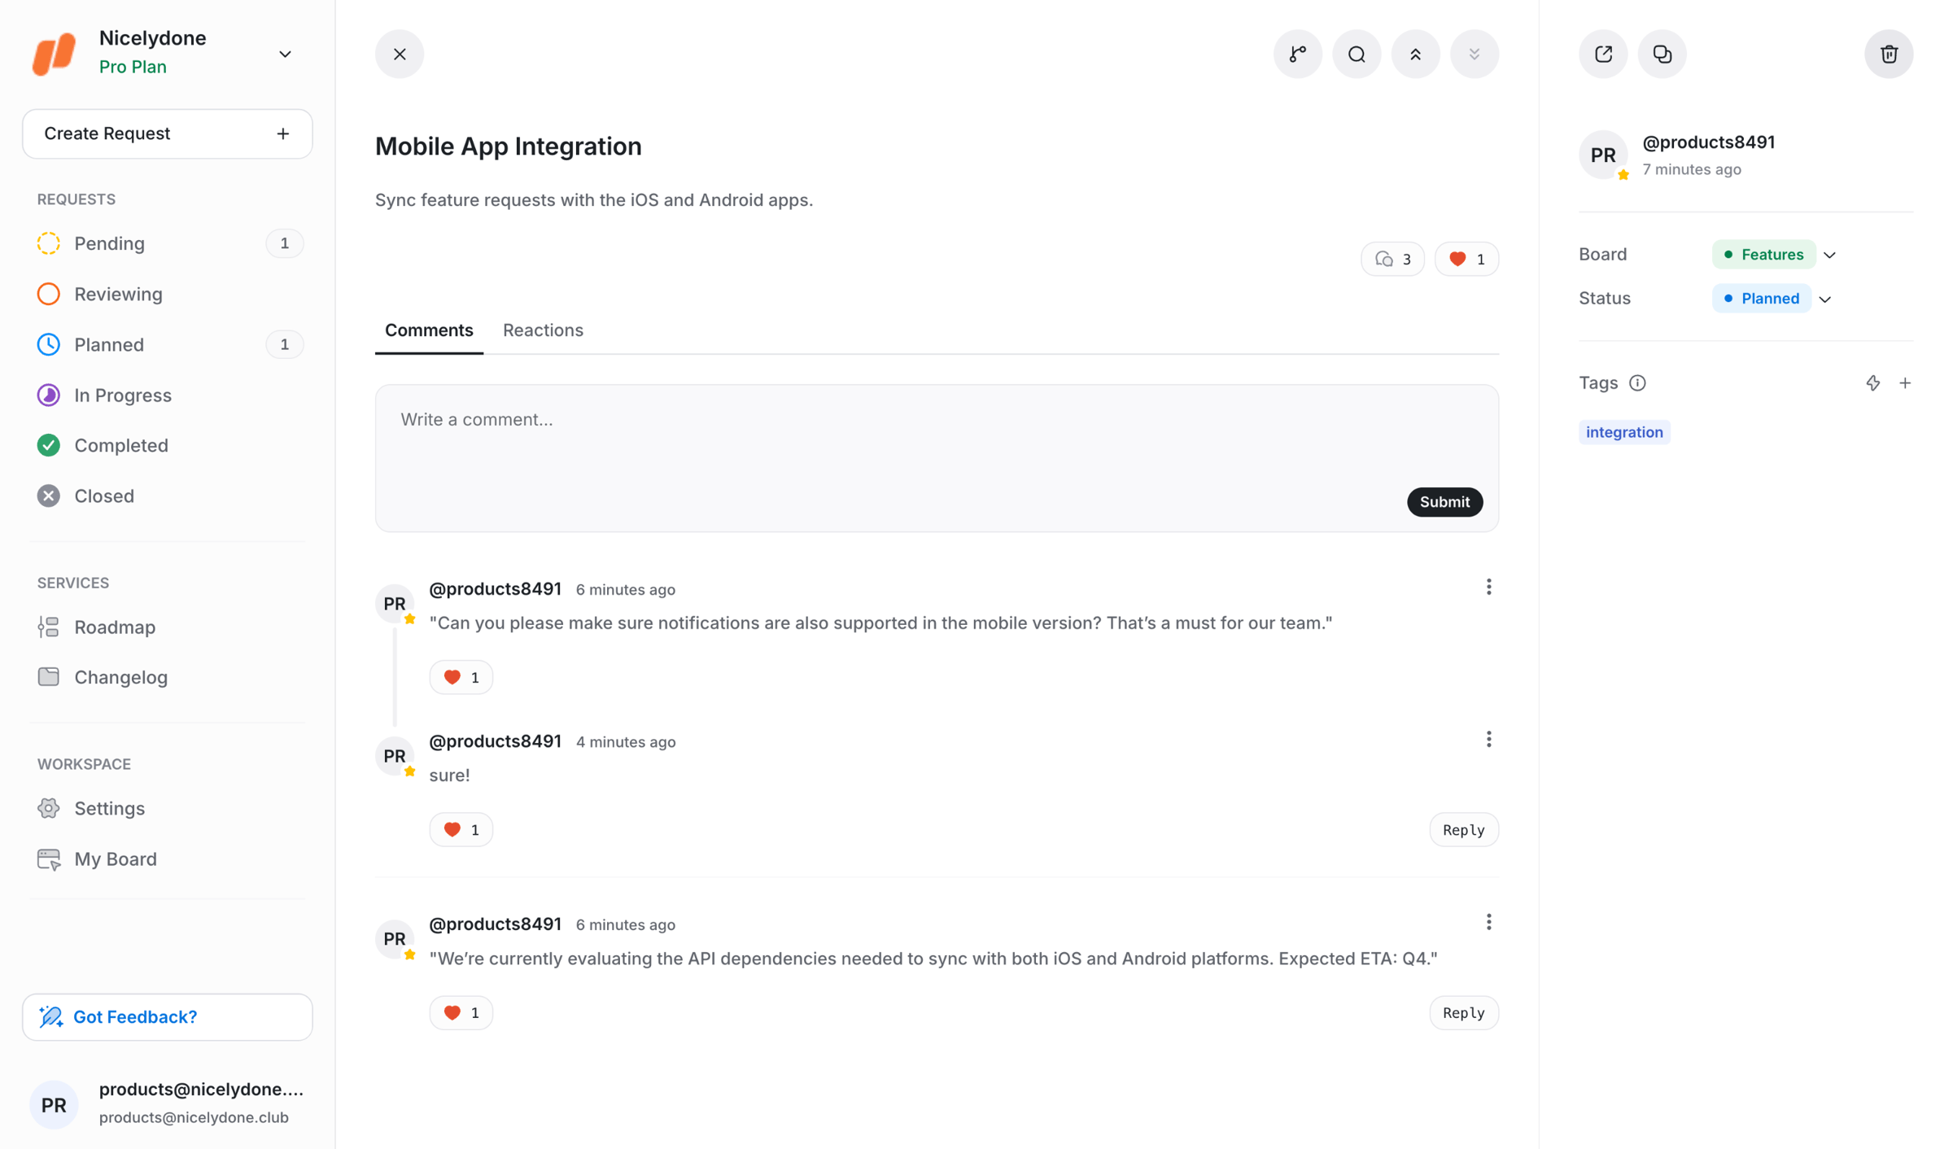Click the Planned status badge

click(1762, 299)
